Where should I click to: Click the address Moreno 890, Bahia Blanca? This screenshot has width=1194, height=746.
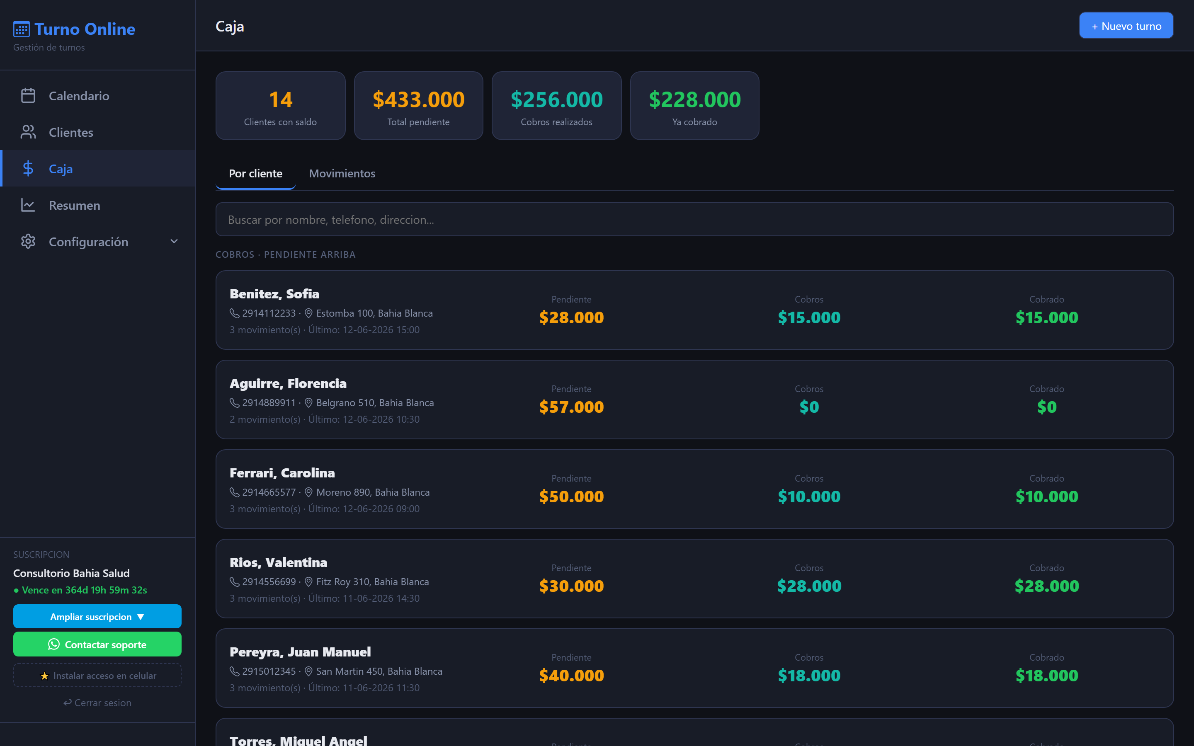point(373,492)
